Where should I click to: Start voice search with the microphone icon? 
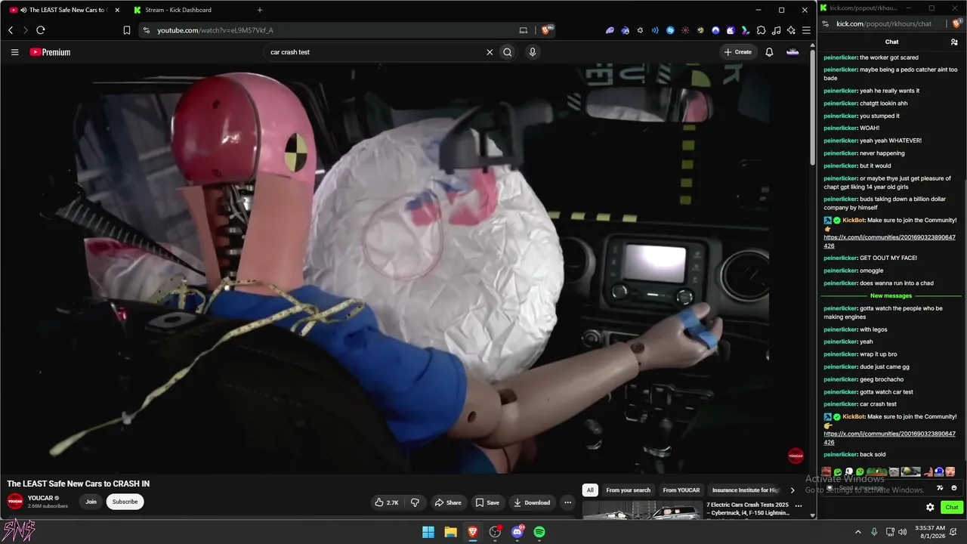pos(533,52)
